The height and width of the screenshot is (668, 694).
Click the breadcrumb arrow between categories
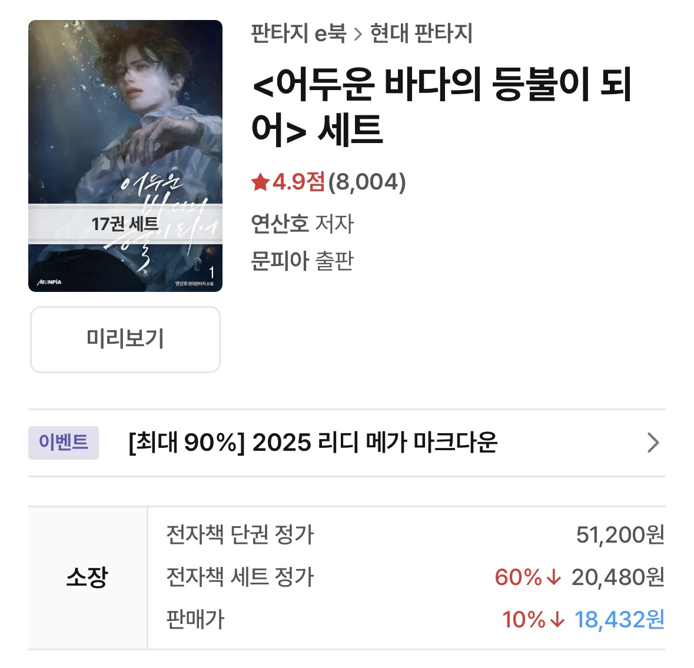pos(358,34)
